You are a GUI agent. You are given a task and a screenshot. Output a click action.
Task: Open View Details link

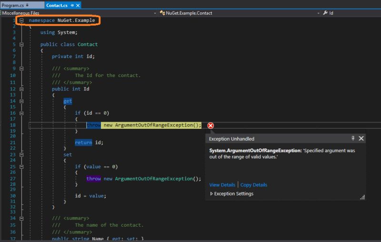point(222,185)
